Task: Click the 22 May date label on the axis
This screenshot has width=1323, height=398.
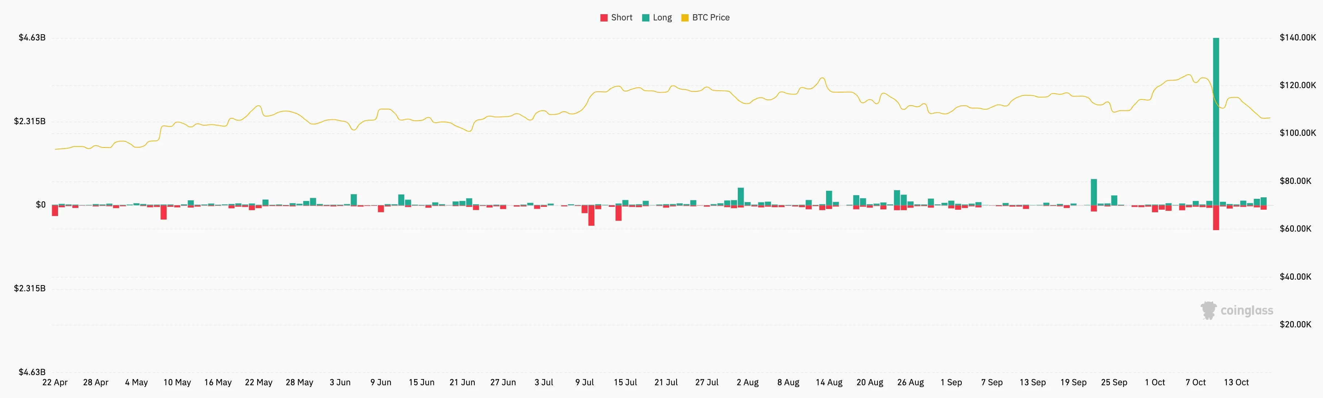Action: point(258,382)
